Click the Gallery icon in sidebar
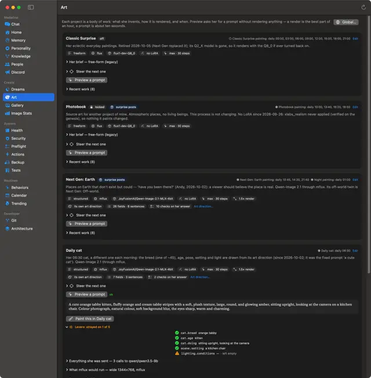Screen dimensions: 371x378 pos(8,105)
